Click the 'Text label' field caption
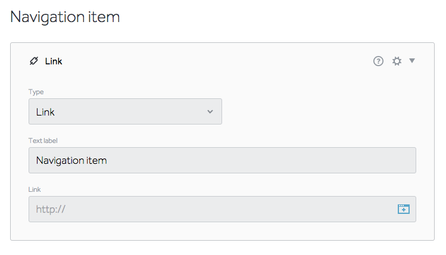Screen dimensions: 446x255 pos(47,141)
